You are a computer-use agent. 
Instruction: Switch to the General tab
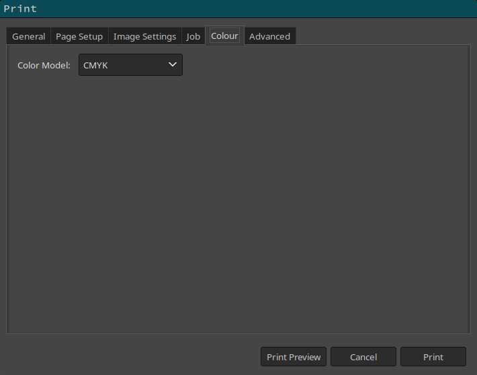tap(29, 36)
